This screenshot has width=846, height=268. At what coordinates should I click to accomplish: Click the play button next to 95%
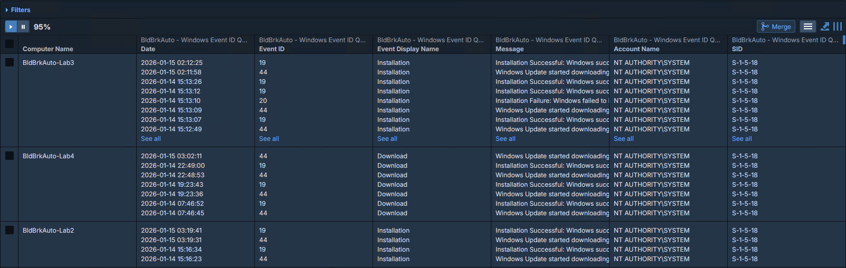(11, 26)
